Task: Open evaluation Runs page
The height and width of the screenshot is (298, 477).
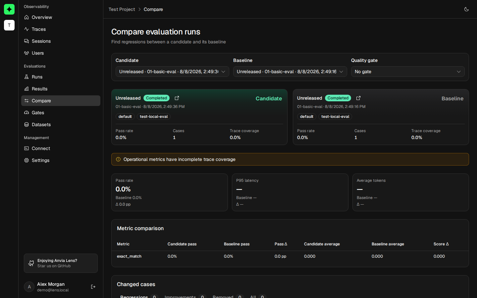Action: (x=61, y=77)
